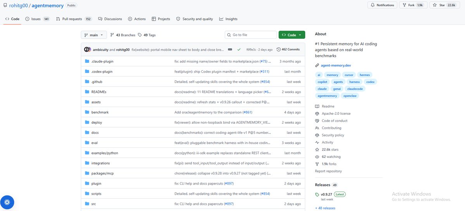Click the hermes topic tag

(365, 75)
